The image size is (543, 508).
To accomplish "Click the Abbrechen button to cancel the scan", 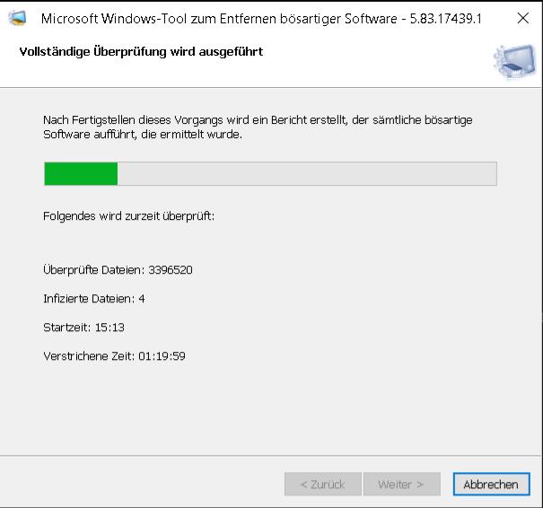I will coord(492,484).
